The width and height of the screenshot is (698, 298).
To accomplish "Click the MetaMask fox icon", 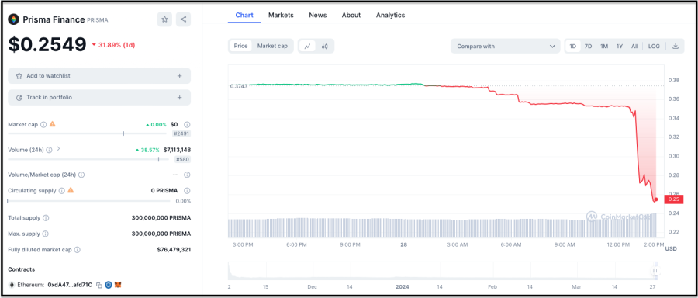I will (x=118, y=285).
